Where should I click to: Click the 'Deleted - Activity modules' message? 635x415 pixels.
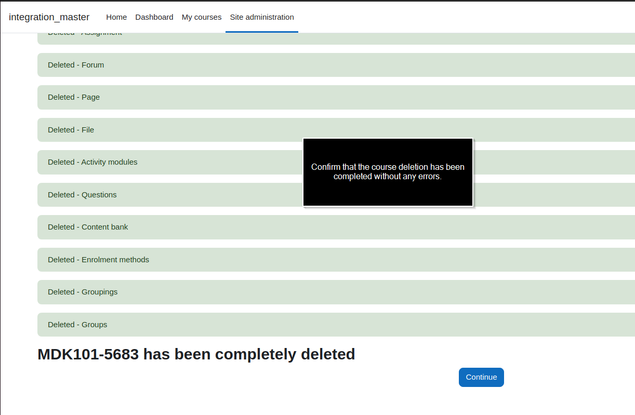[336, 162]
